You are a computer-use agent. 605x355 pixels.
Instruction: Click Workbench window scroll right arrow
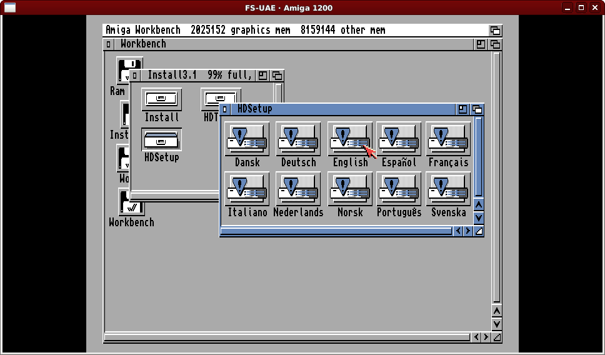[x=486, y=337]
